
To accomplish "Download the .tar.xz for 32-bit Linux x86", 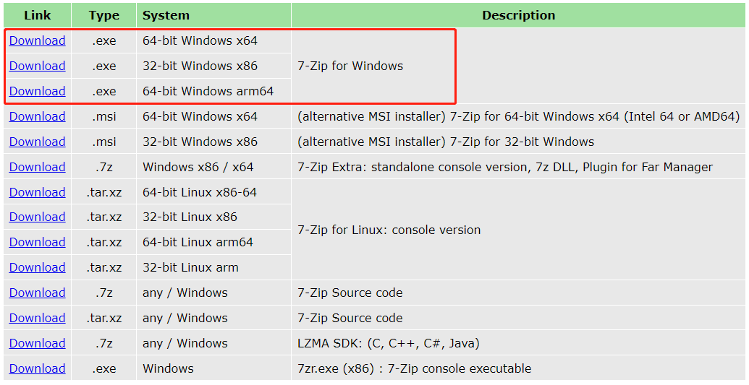I will pos(37,217).
